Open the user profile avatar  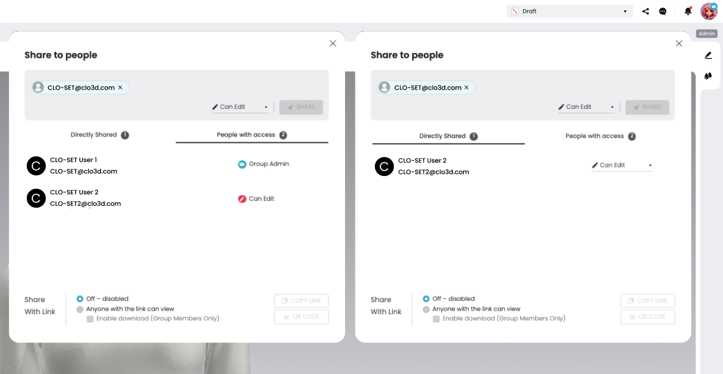pyautogui.click(x=709, y=11)
